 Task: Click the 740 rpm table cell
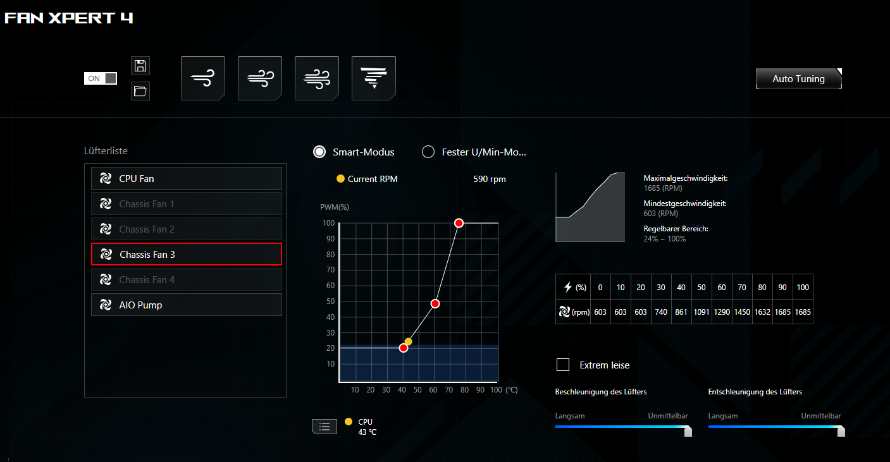[x=661, y=312]
